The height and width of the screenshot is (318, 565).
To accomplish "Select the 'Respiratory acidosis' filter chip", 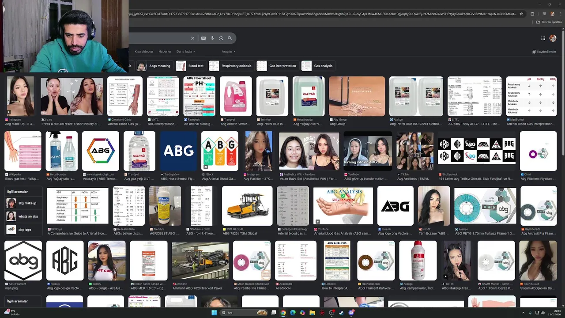I will (231, 66).
